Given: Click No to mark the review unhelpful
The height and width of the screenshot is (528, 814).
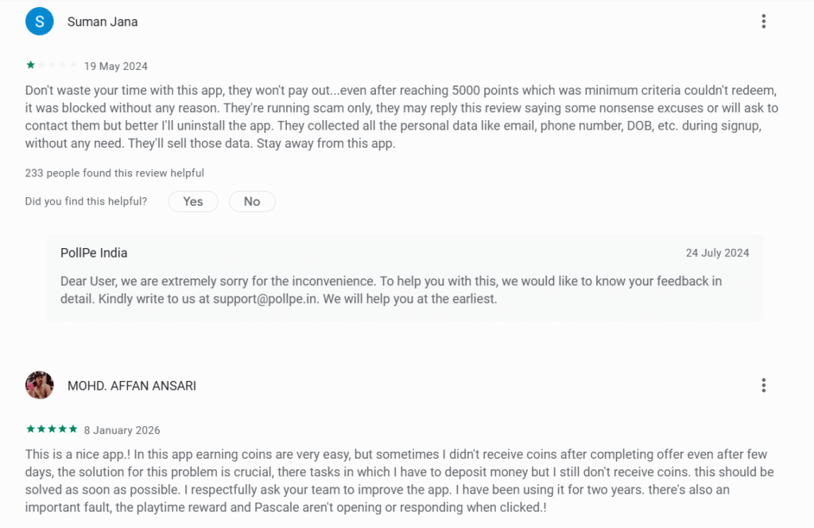Looking at the screenshot, I should pyautogui.click(x=252, y=201).
